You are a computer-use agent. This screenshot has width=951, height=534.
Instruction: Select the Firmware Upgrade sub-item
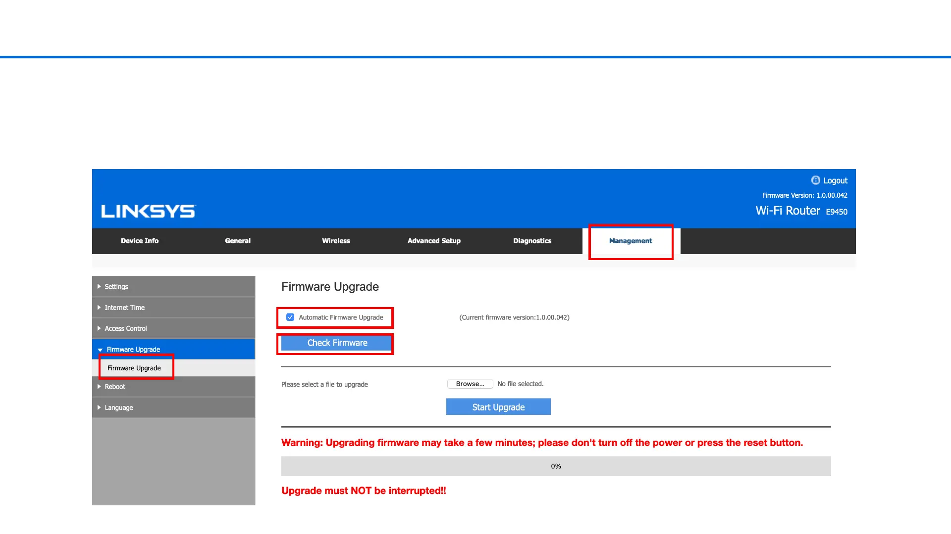coord(134,368)
